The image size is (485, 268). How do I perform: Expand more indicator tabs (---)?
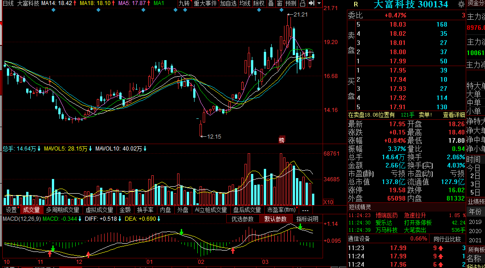click(x=306, y=210)
